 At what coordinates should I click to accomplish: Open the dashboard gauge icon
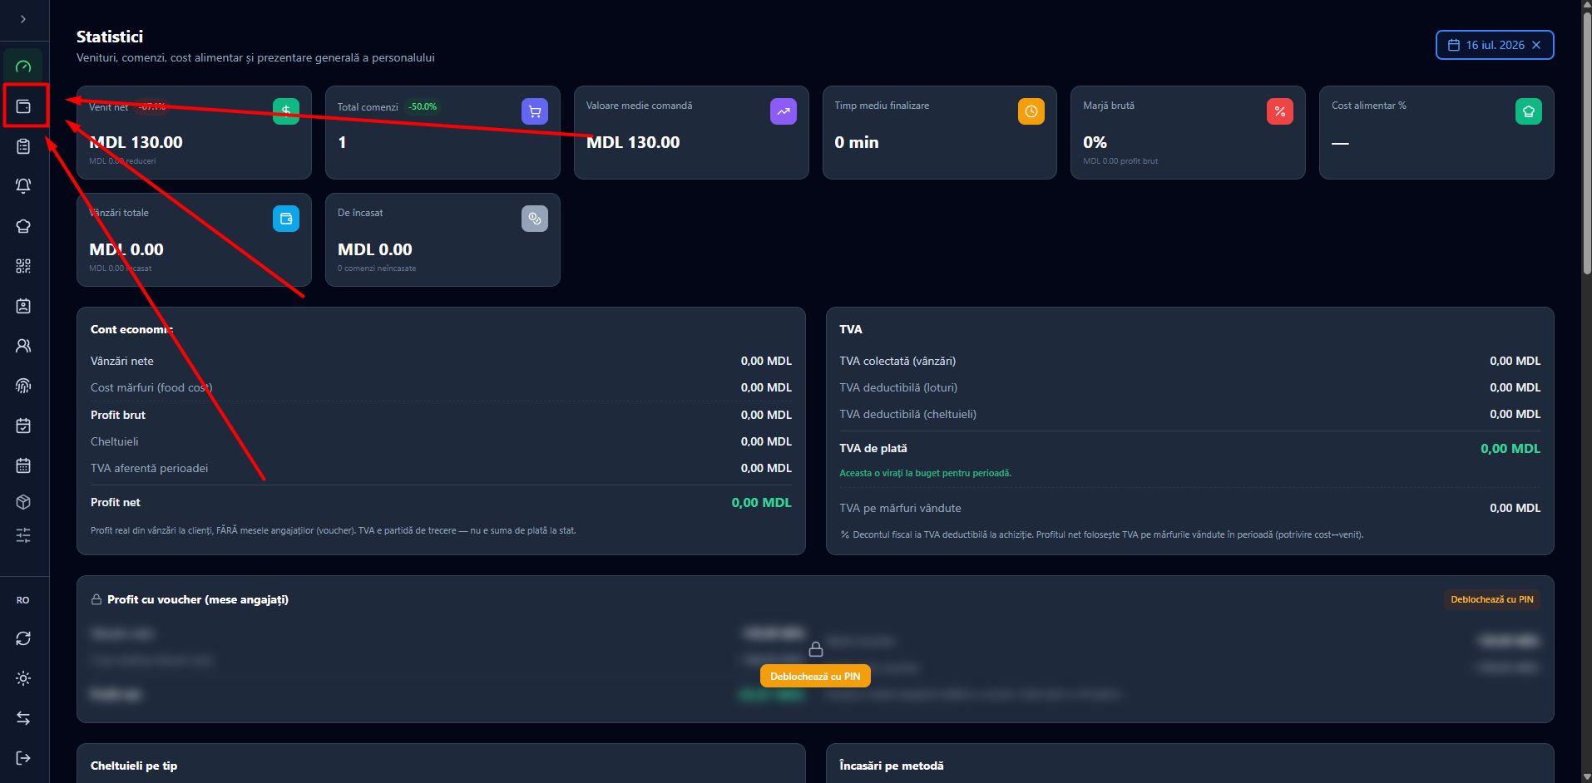(23, 66)
